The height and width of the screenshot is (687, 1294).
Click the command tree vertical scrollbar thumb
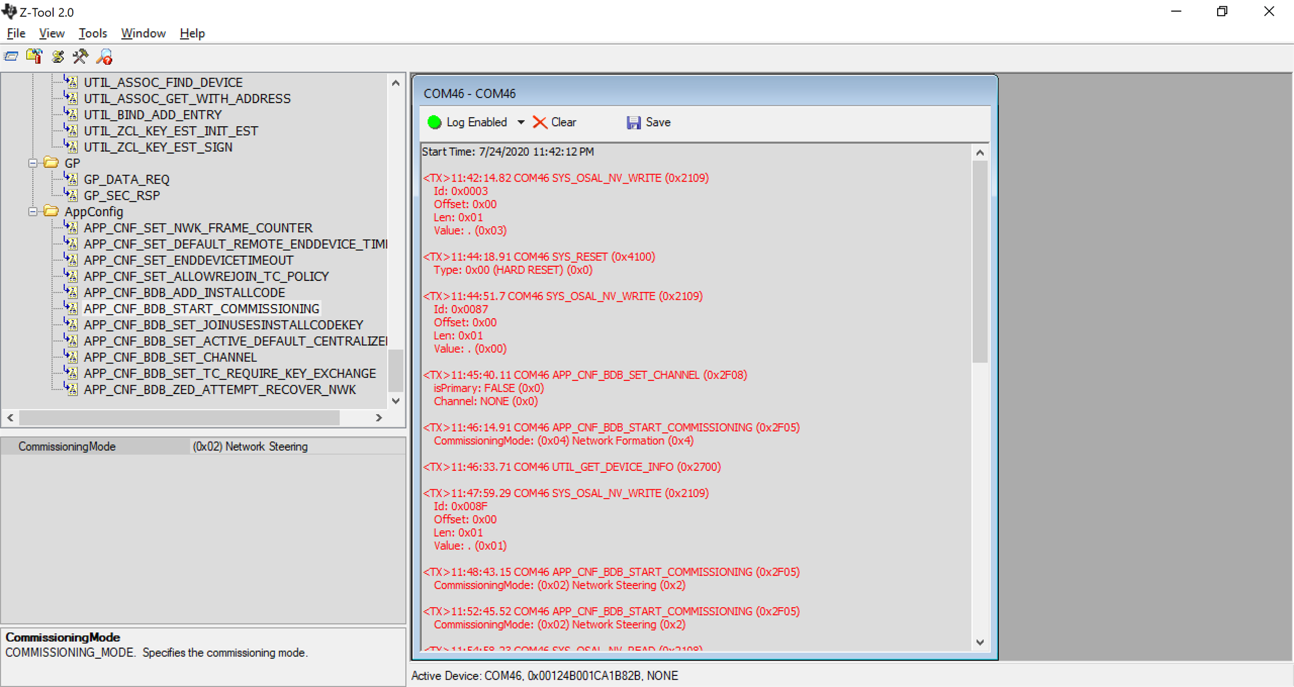(396, 370)
